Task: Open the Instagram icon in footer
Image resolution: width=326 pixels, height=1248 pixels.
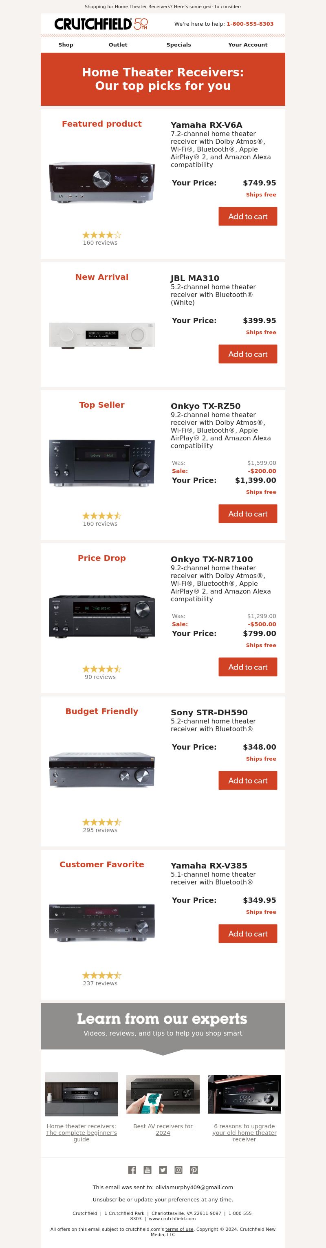Action: pos(178,1170)
